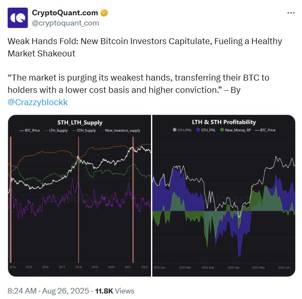Open the STH_LTH_Supply chart image
This screenshot has width=302, height=299.
coord(80,196)
